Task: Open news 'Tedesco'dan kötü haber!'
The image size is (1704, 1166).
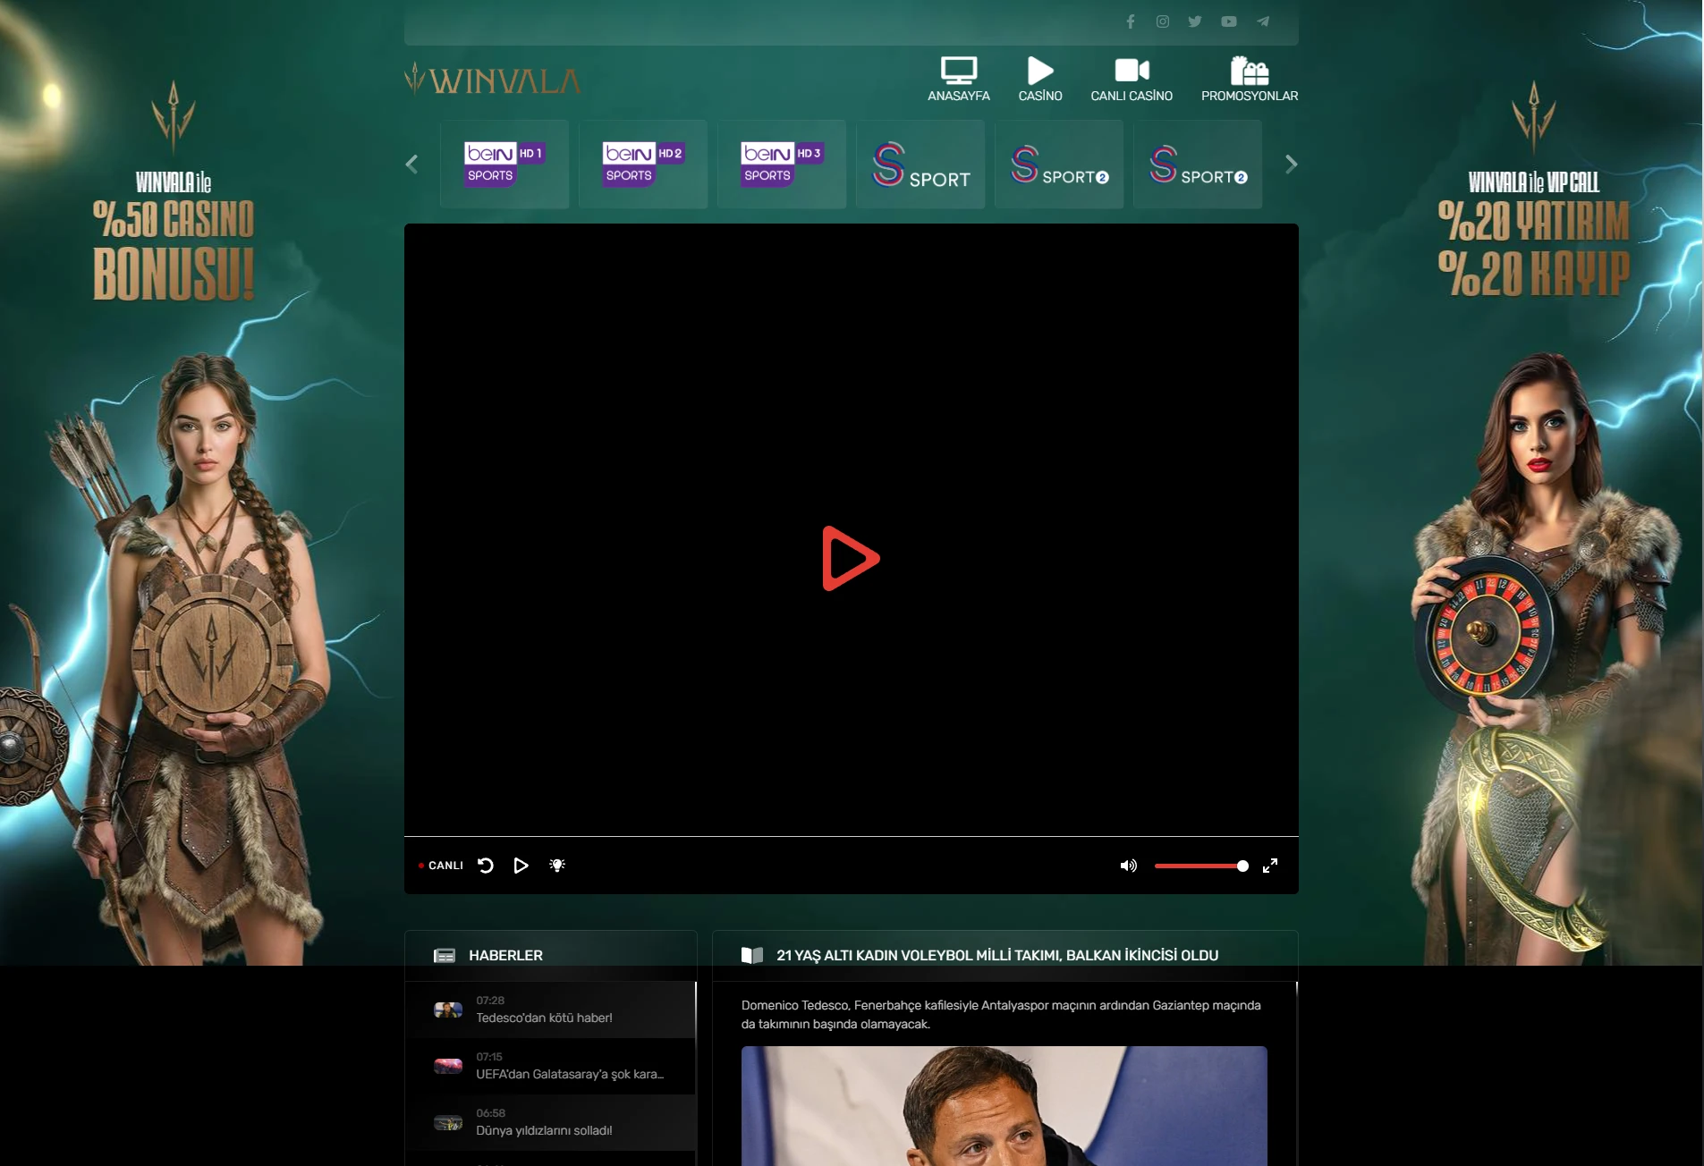Action: coord(550,1010)
